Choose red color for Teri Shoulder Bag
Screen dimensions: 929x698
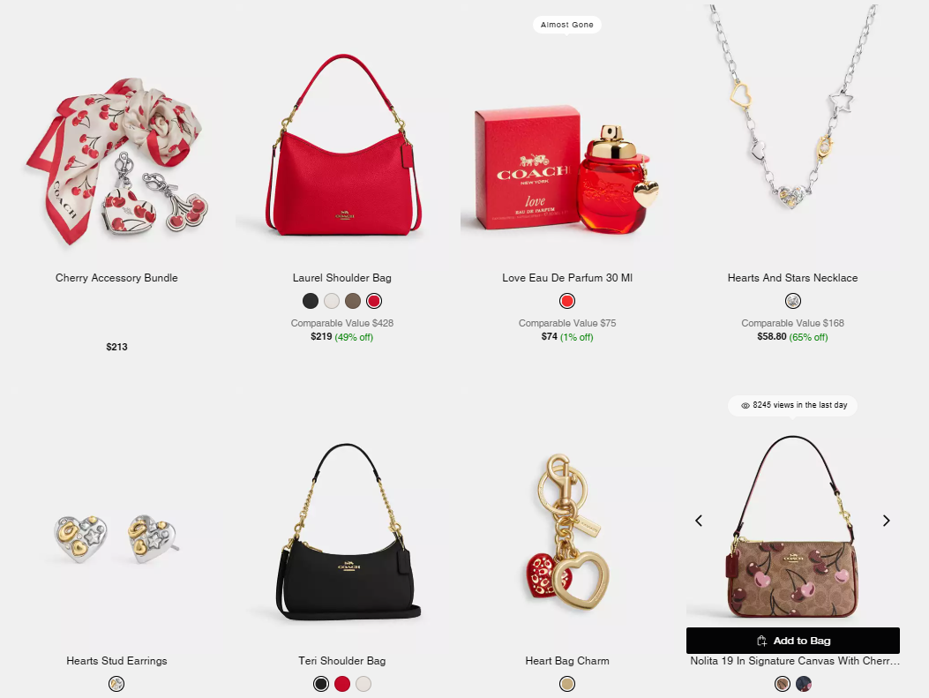tap(342, 684)
